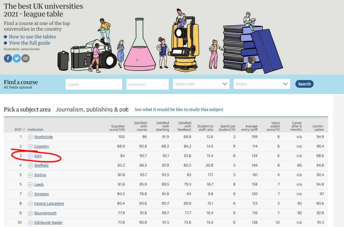Sort by Satisfied with feedback column

pos(186,126)
